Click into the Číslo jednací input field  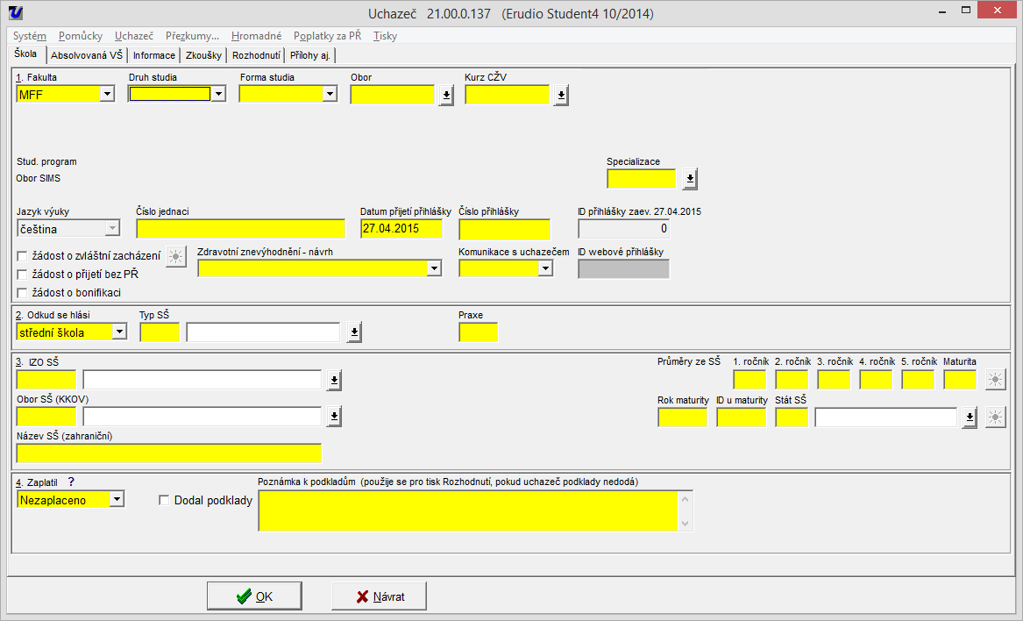click(x=240, y=230)
